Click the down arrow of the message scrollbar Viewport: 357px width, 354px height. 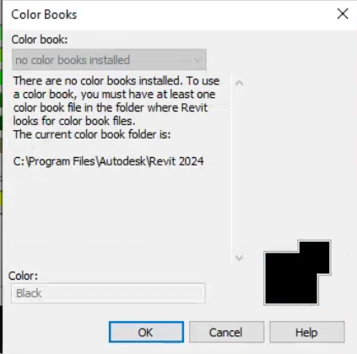point(239,258)
